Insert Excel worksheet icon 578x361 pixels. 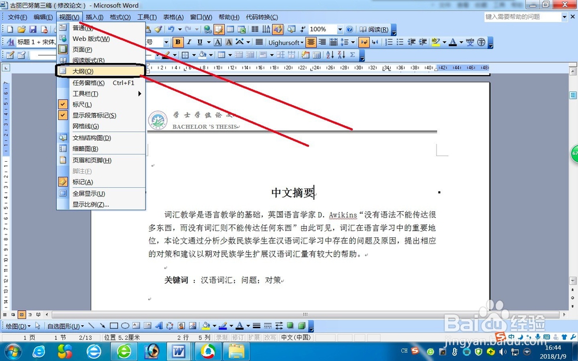coord(242,29)
